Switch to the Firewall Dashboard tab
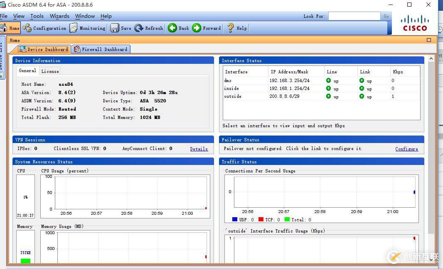This screenshot has height=269, width=443. coord(101,49)
